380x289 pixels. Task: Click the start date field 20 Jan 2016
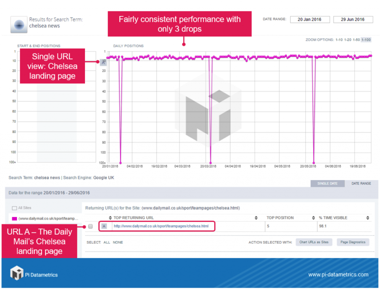click(309, 19)
